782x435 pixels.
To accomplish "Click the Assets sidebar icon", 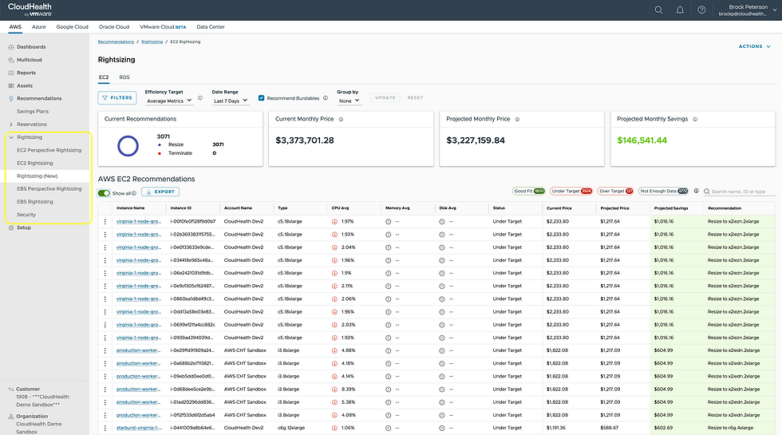I will [11, 86].
